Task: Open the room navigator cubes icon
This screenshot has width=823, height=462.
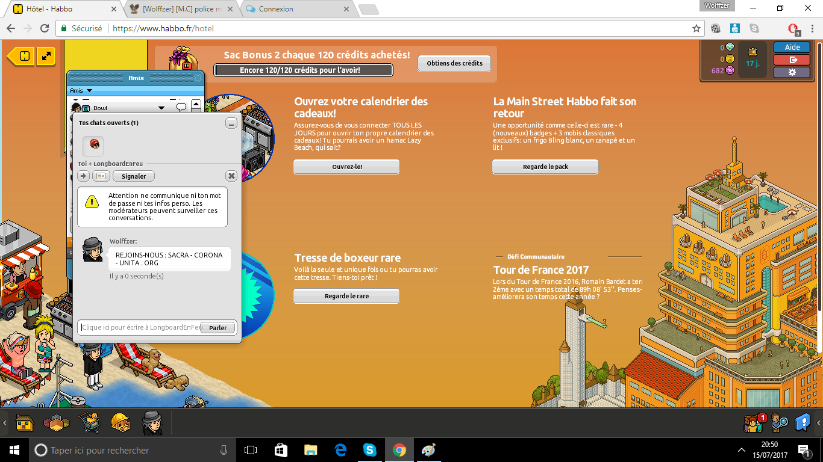Action: [56, 423]
